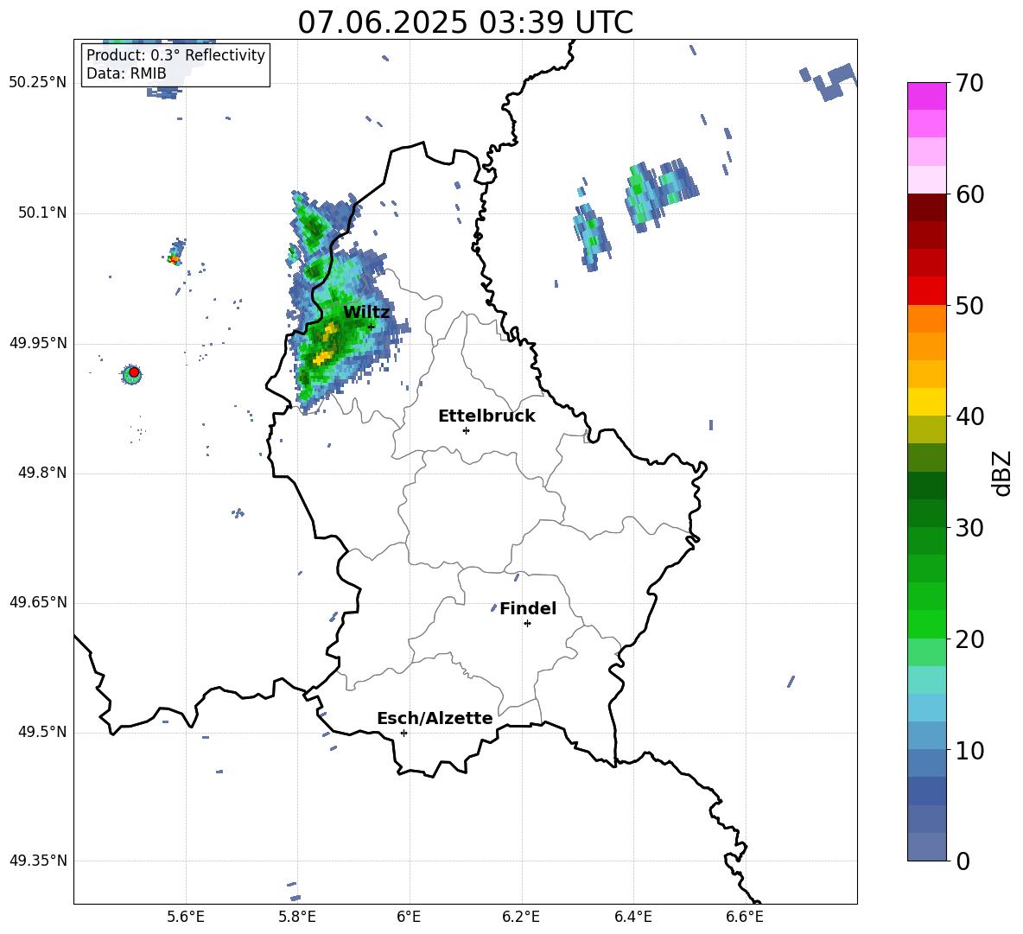The height and width of the screenshot is (934, 1023).
Task: Click the dBZ colorbar axis label
Action: (x=1003, y=473)
